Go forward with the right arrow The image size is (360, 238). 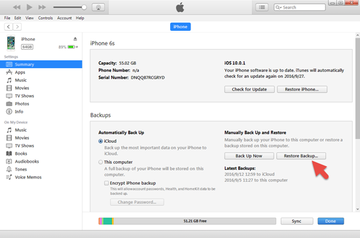click(17, 27)
